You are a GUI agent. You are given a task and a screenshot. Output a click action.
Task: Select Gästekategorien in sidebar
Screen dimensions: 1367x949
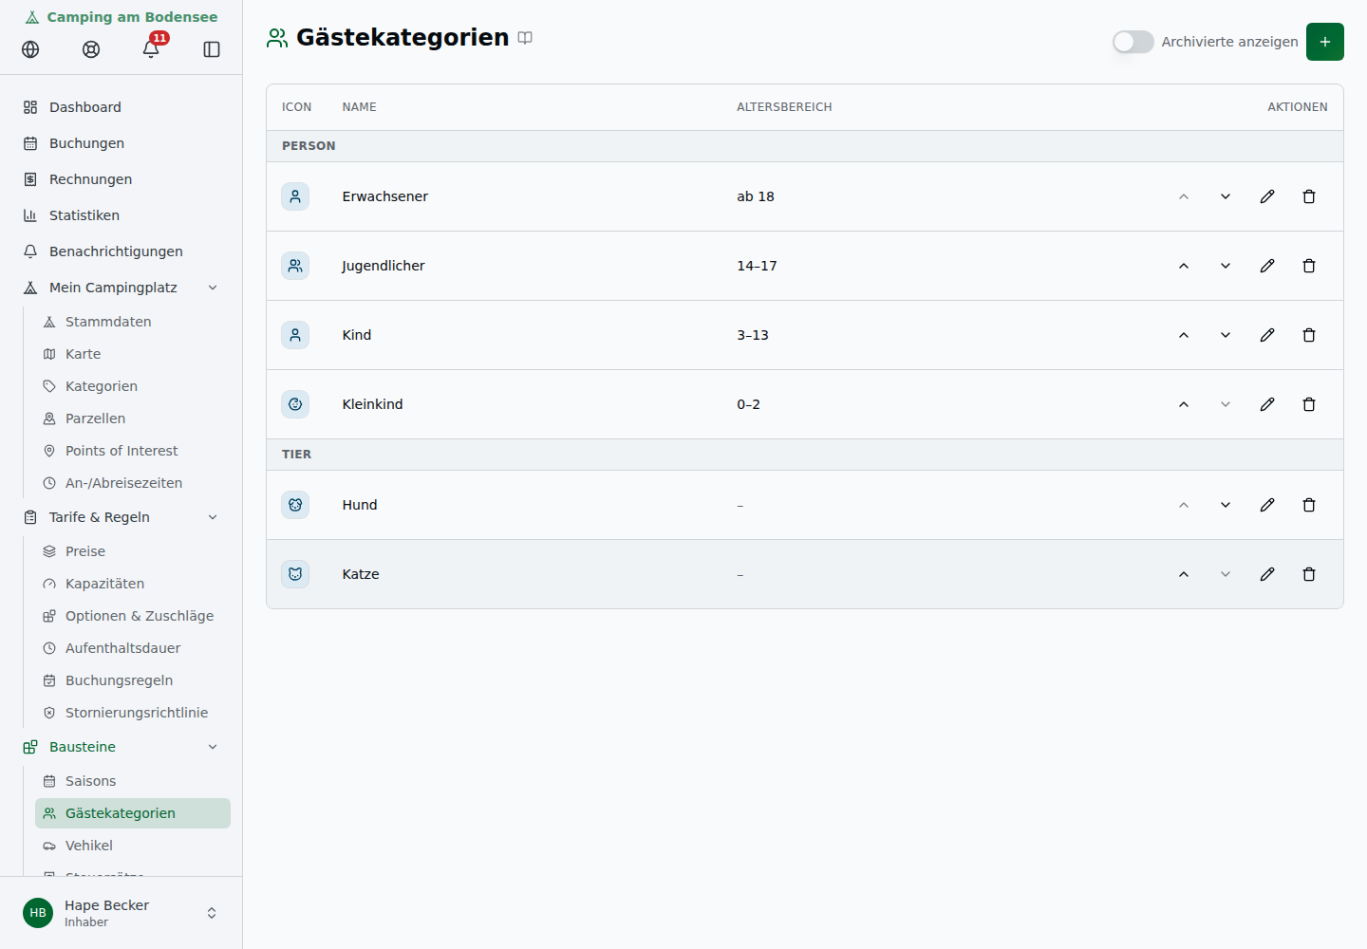133,813
